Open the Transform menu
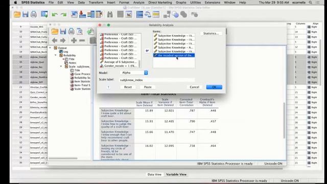The width and height of the screenshot is (327, 184). point(96,3)
